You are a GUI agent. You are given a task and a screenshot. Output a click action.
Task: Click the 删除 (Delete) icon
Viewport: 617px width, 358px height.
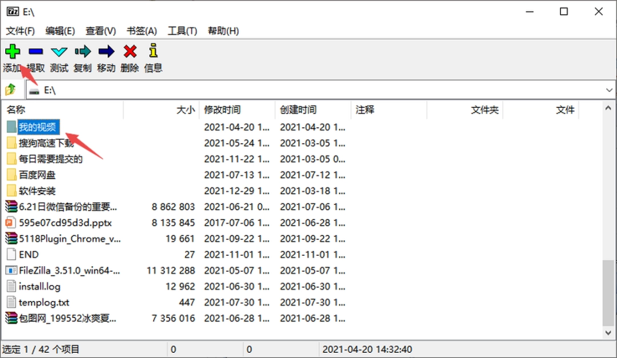point(130,51)
